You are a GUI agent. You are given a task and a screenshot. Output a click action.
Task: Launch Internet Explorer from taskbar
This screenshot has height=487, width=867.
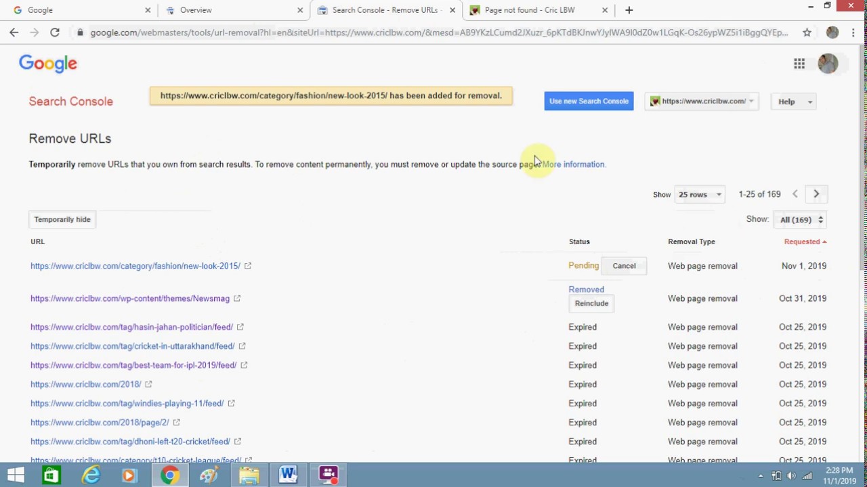(90, 475)
